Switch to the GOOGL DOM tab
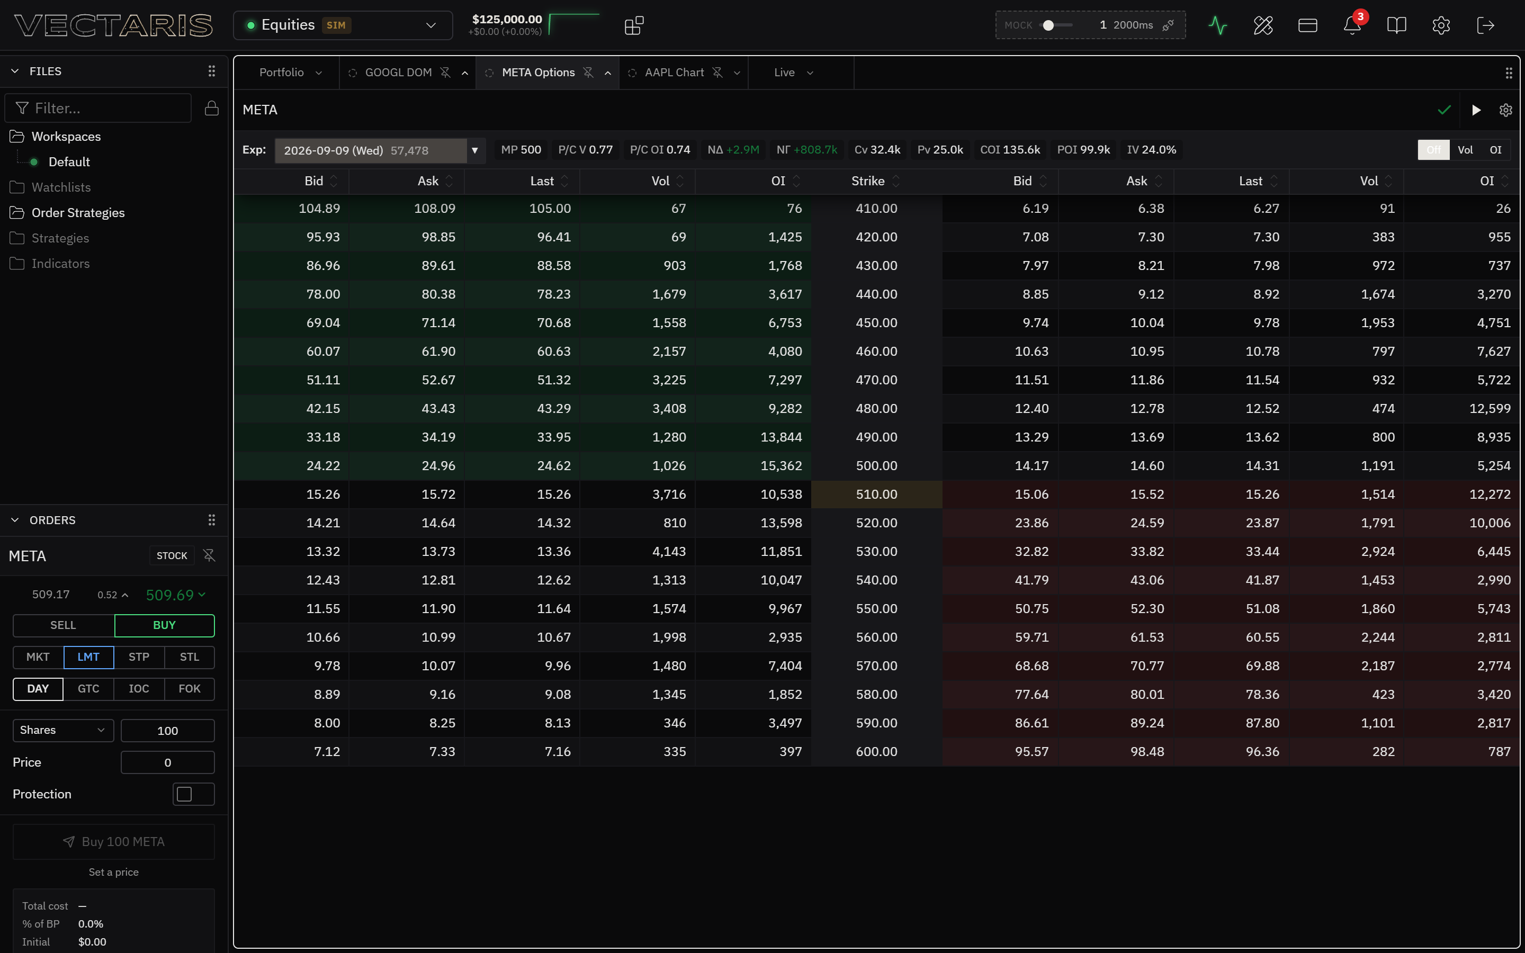 [398, 73]
